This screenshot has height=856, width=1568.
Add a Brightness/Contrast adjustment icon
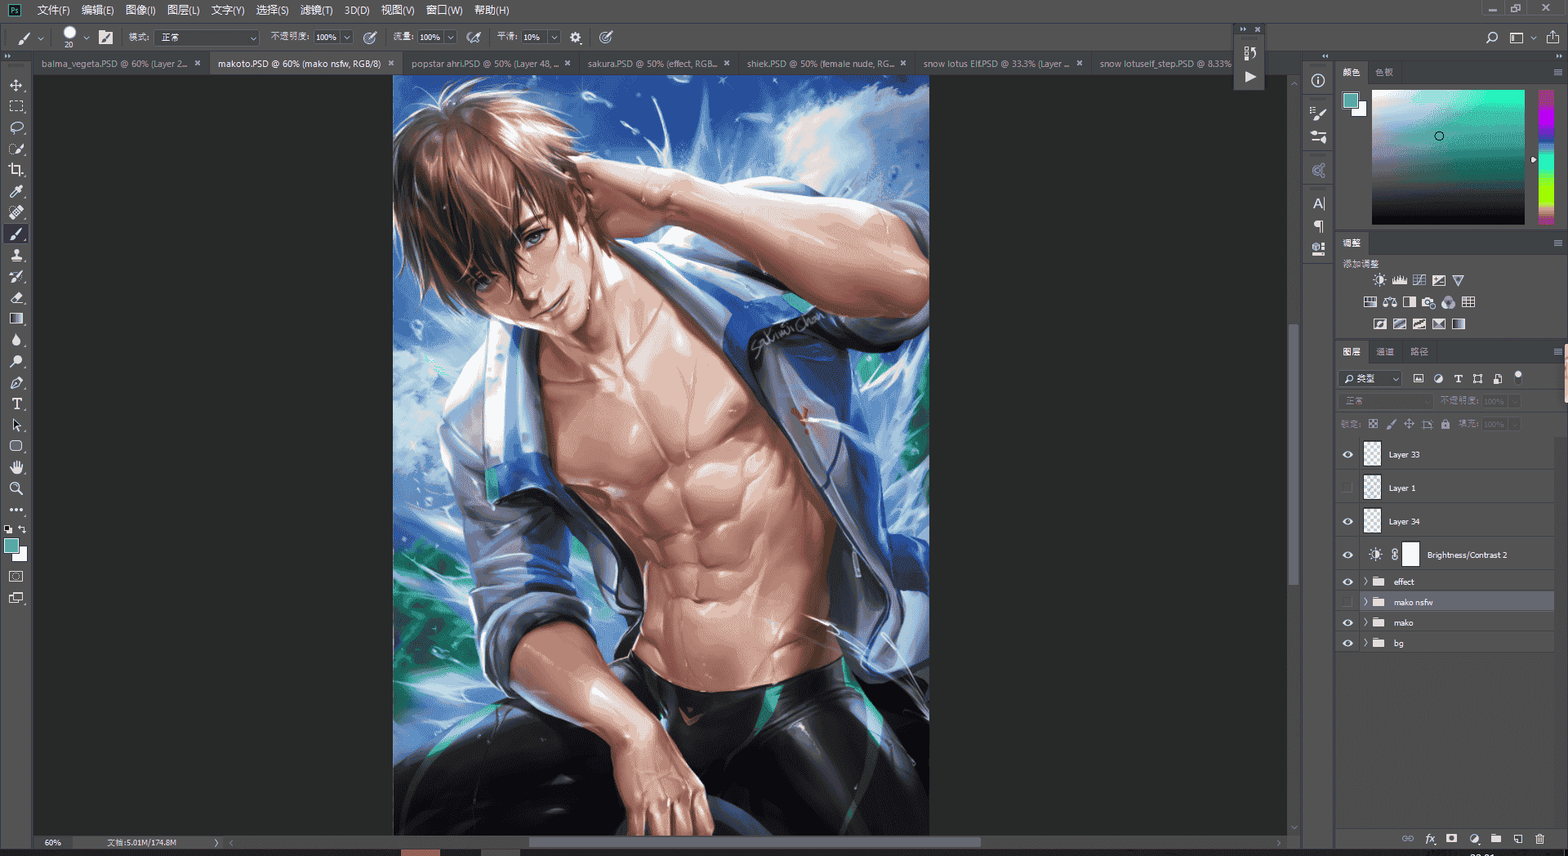click(1379, 280)
